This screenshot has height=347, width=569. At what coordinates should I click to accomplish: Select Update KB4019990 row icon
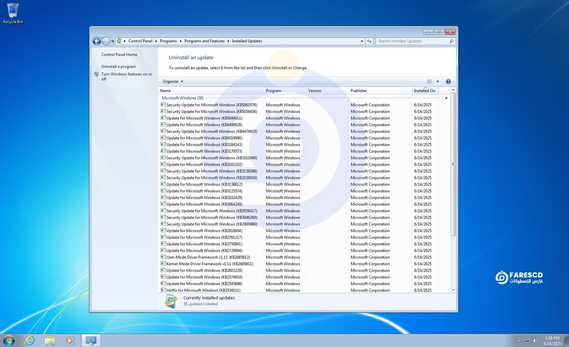(163, 138)
